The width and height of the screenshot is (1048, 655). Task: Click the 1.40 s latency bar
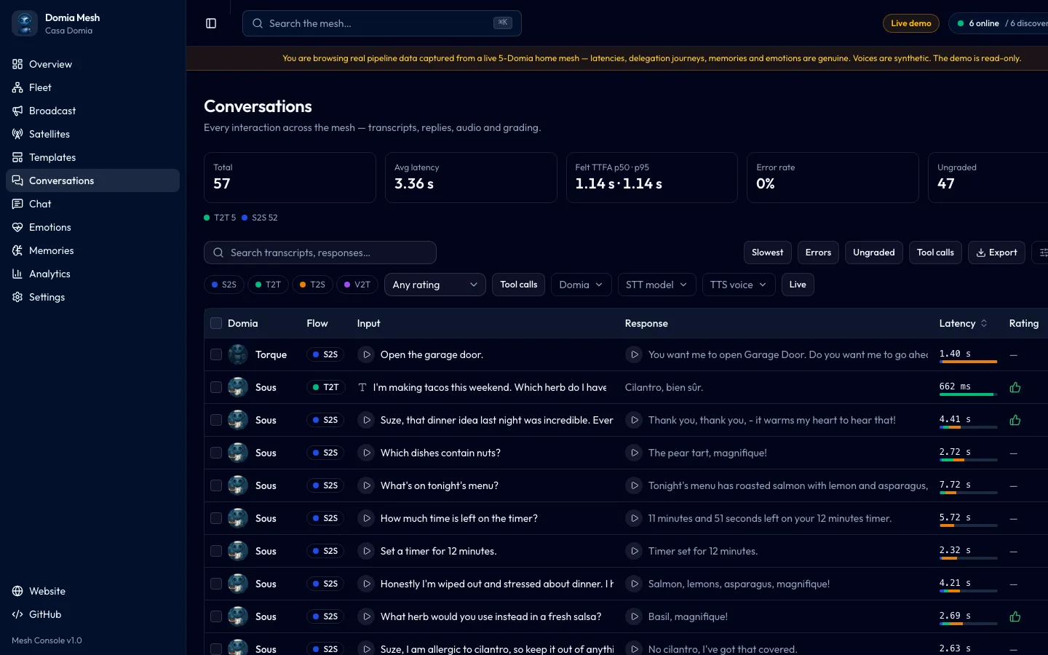[968, 361]
